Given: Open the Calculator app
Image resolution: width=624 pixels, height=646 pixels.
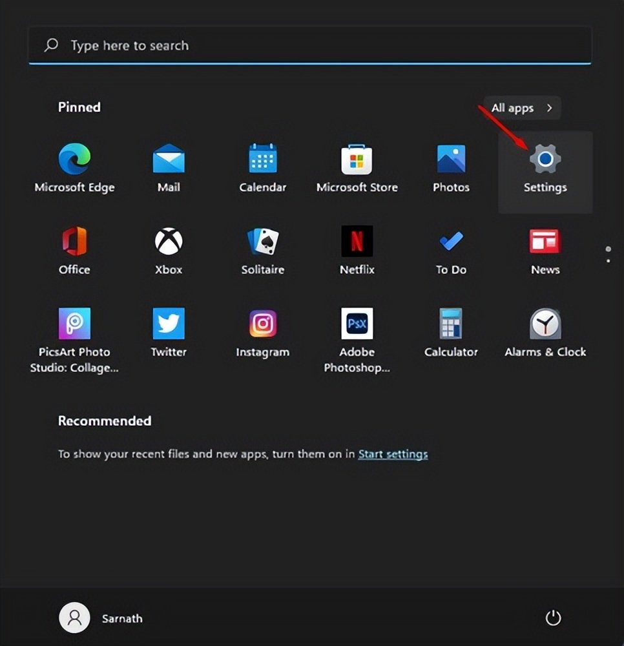Looking at the screenshot, I should tap(451, 334).
